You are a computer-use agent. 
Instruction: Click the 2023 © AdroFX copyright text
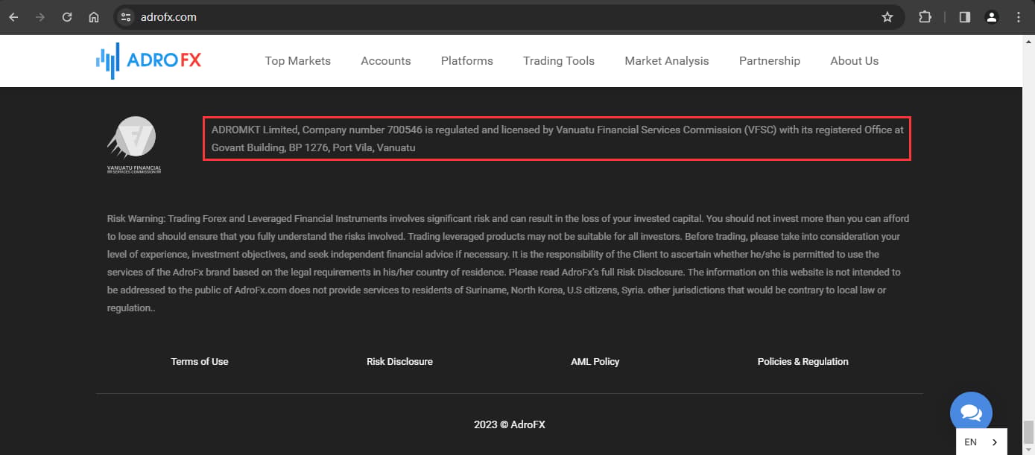510,424
